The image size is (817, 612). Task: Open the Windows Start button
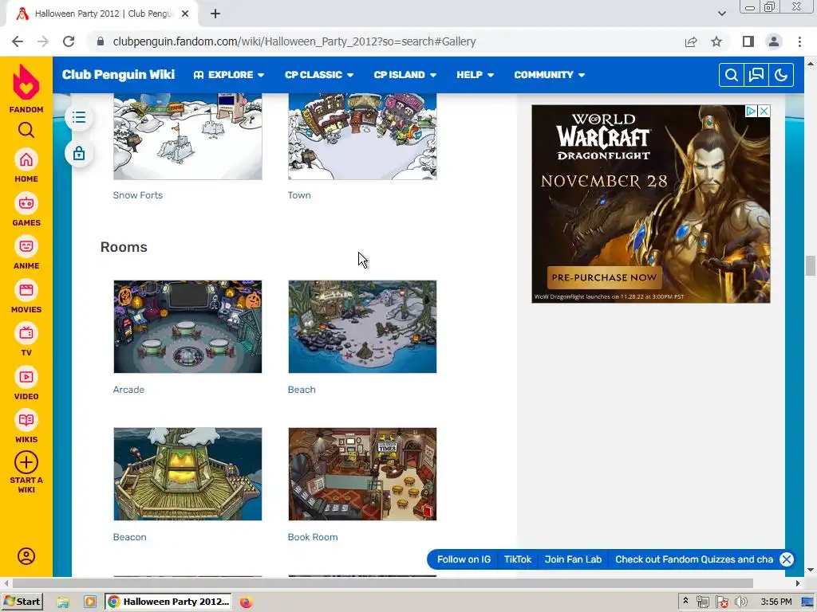click(22, 602)
